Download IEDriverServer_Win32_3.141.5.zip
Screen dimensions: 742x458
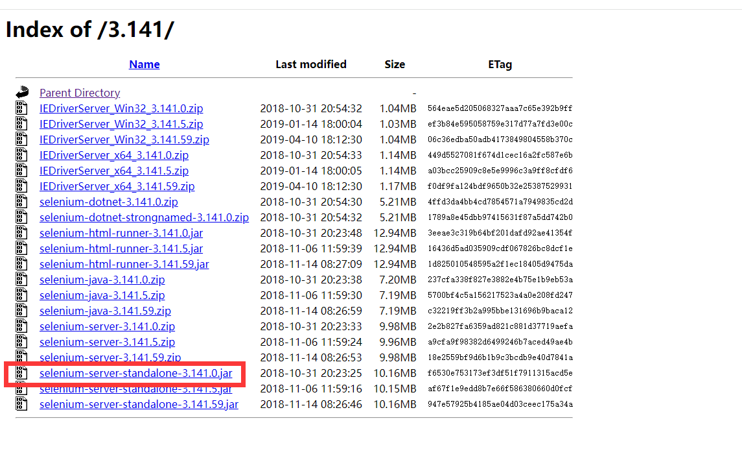tap(121, 124)
